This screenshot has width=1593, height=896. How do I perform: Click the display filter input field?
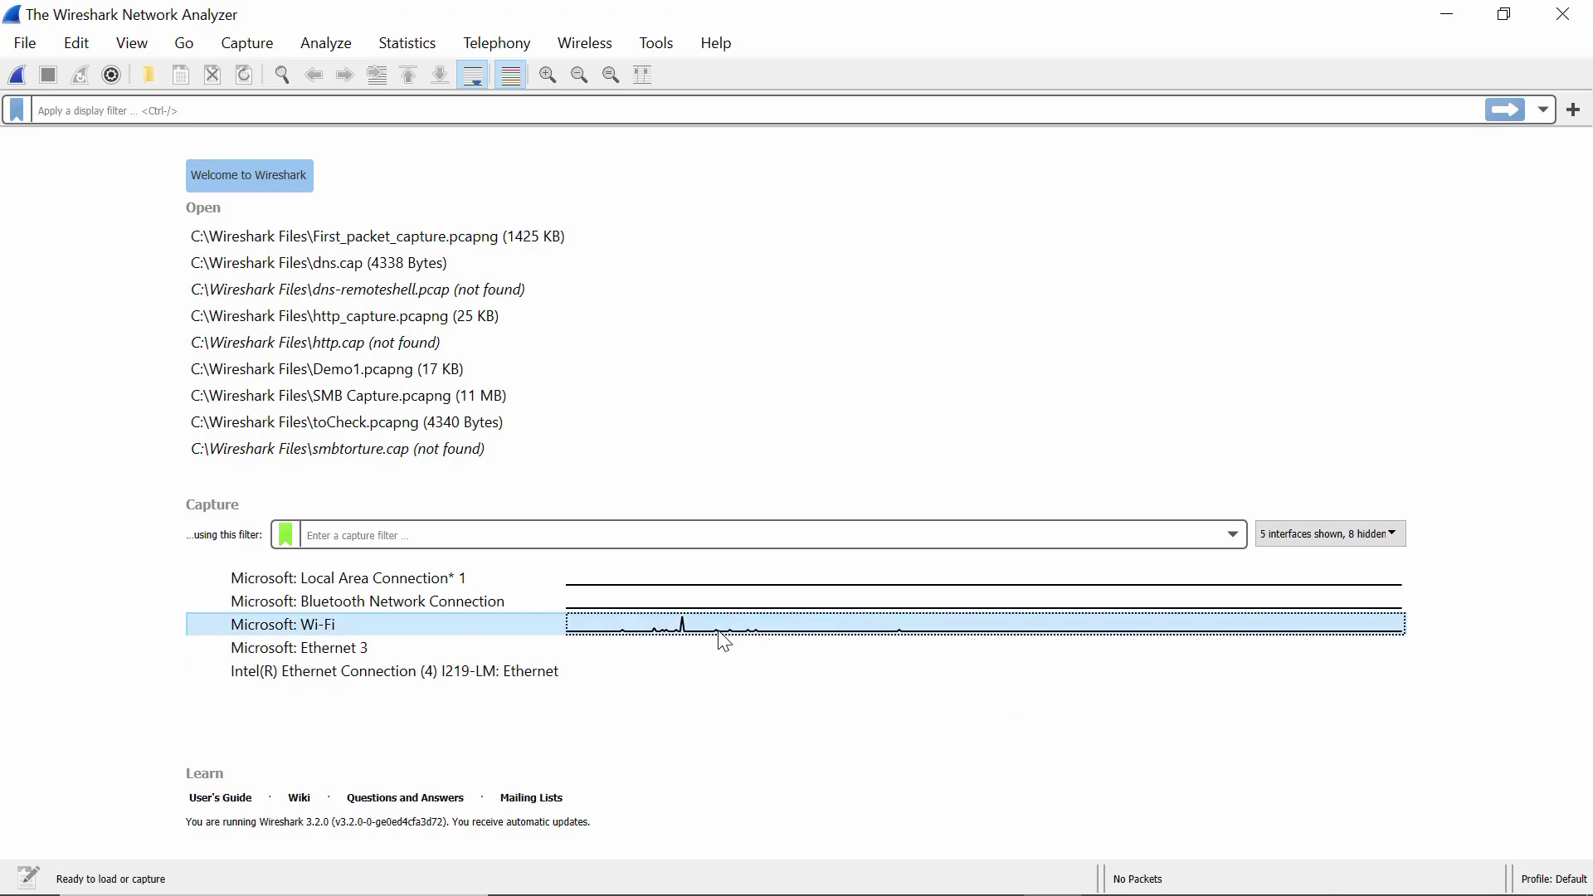757,110
